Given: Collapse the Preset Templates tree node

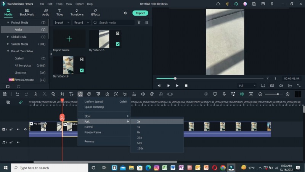Looking at the screenshot, I should click(8, 51).
